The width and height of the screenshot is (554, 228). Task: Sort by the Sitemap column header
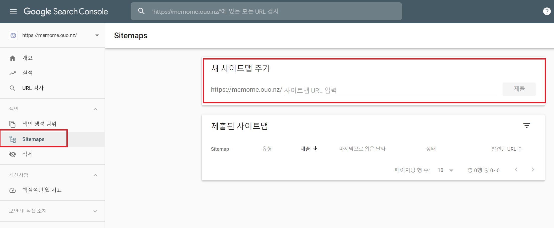coord(220,149)
